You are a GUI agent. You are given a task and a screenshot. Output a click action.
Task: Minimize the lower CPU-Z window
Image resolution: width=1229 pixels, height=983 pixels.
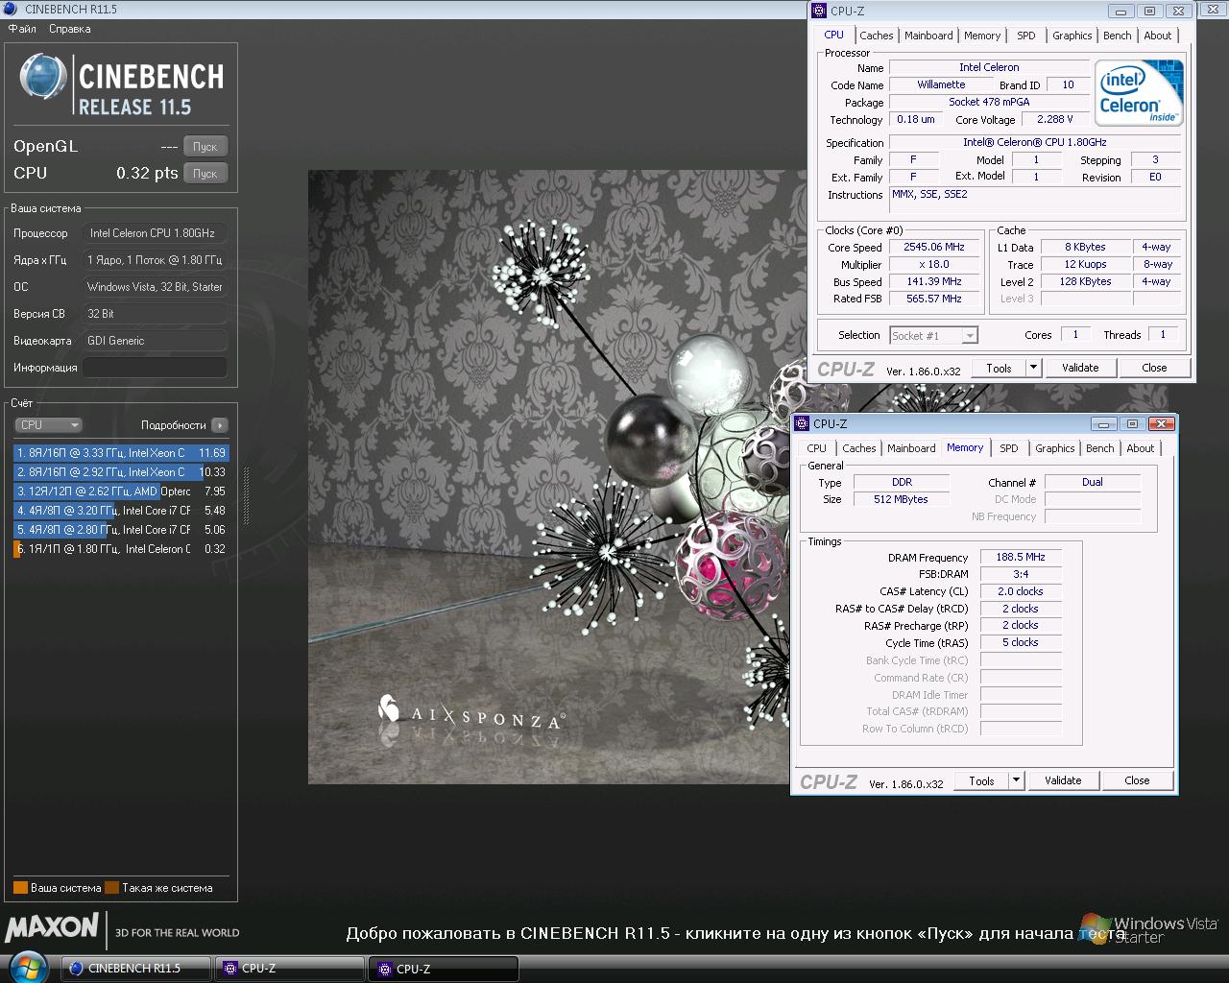pos(1104,424)
